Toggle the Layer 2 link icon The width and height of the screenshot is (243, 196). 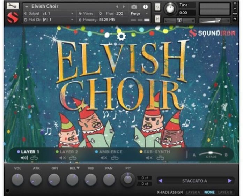73,158
